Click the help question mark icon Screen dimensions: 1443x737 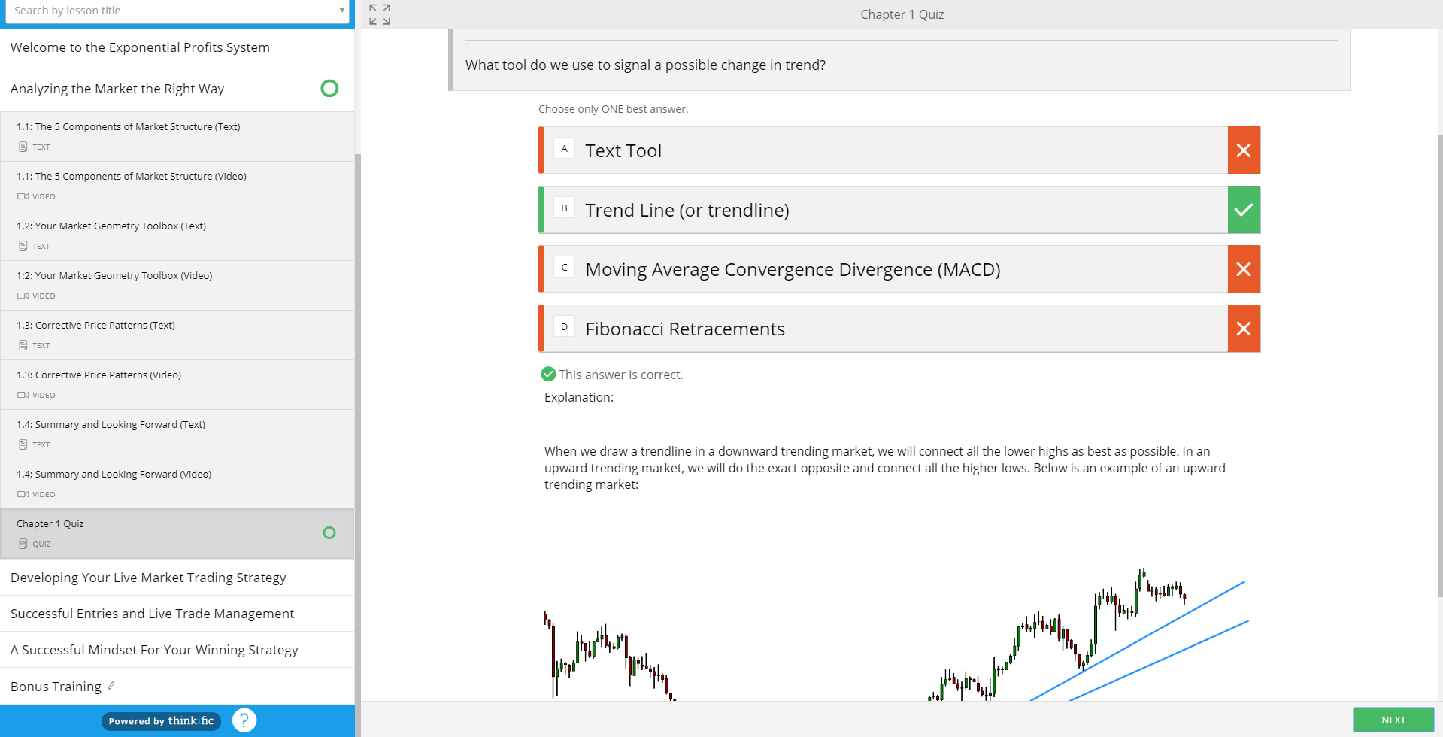coord(244,720)
